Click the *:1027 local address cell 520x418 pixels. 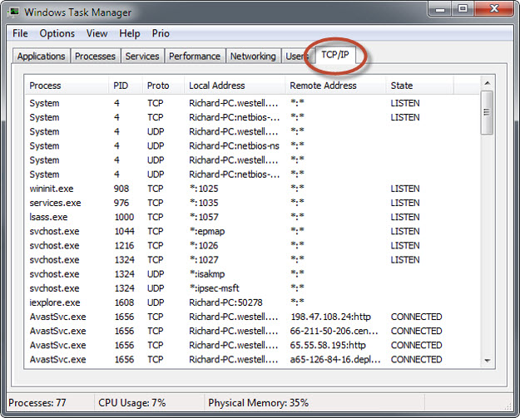point(204,259)
